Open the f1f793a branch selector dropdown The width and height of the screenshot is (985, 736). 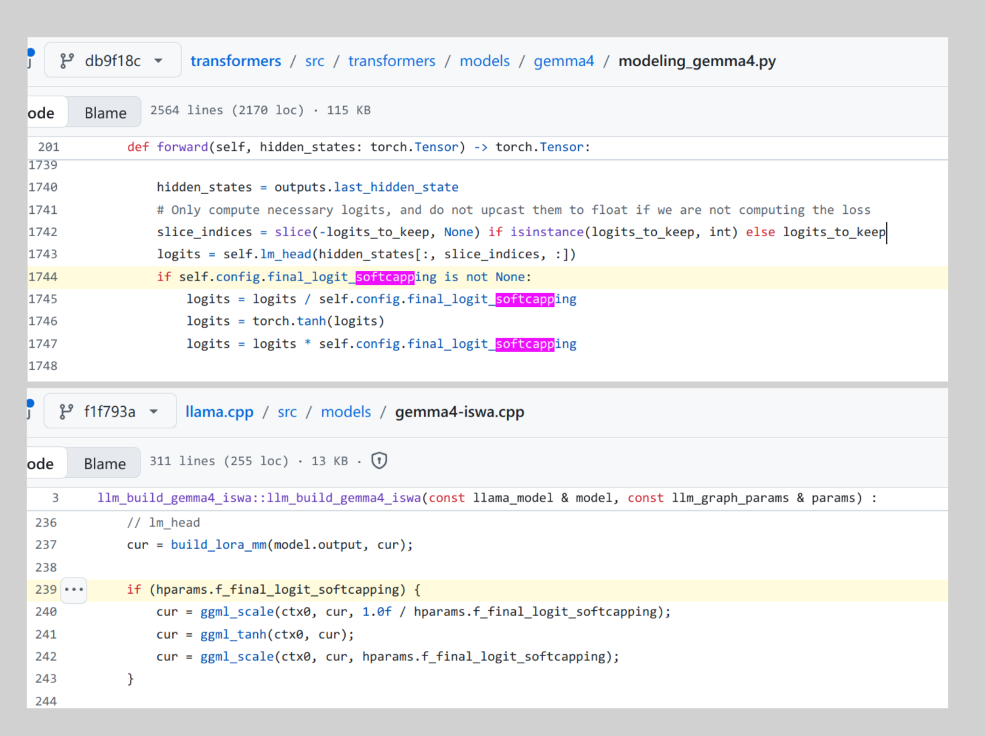110,411
